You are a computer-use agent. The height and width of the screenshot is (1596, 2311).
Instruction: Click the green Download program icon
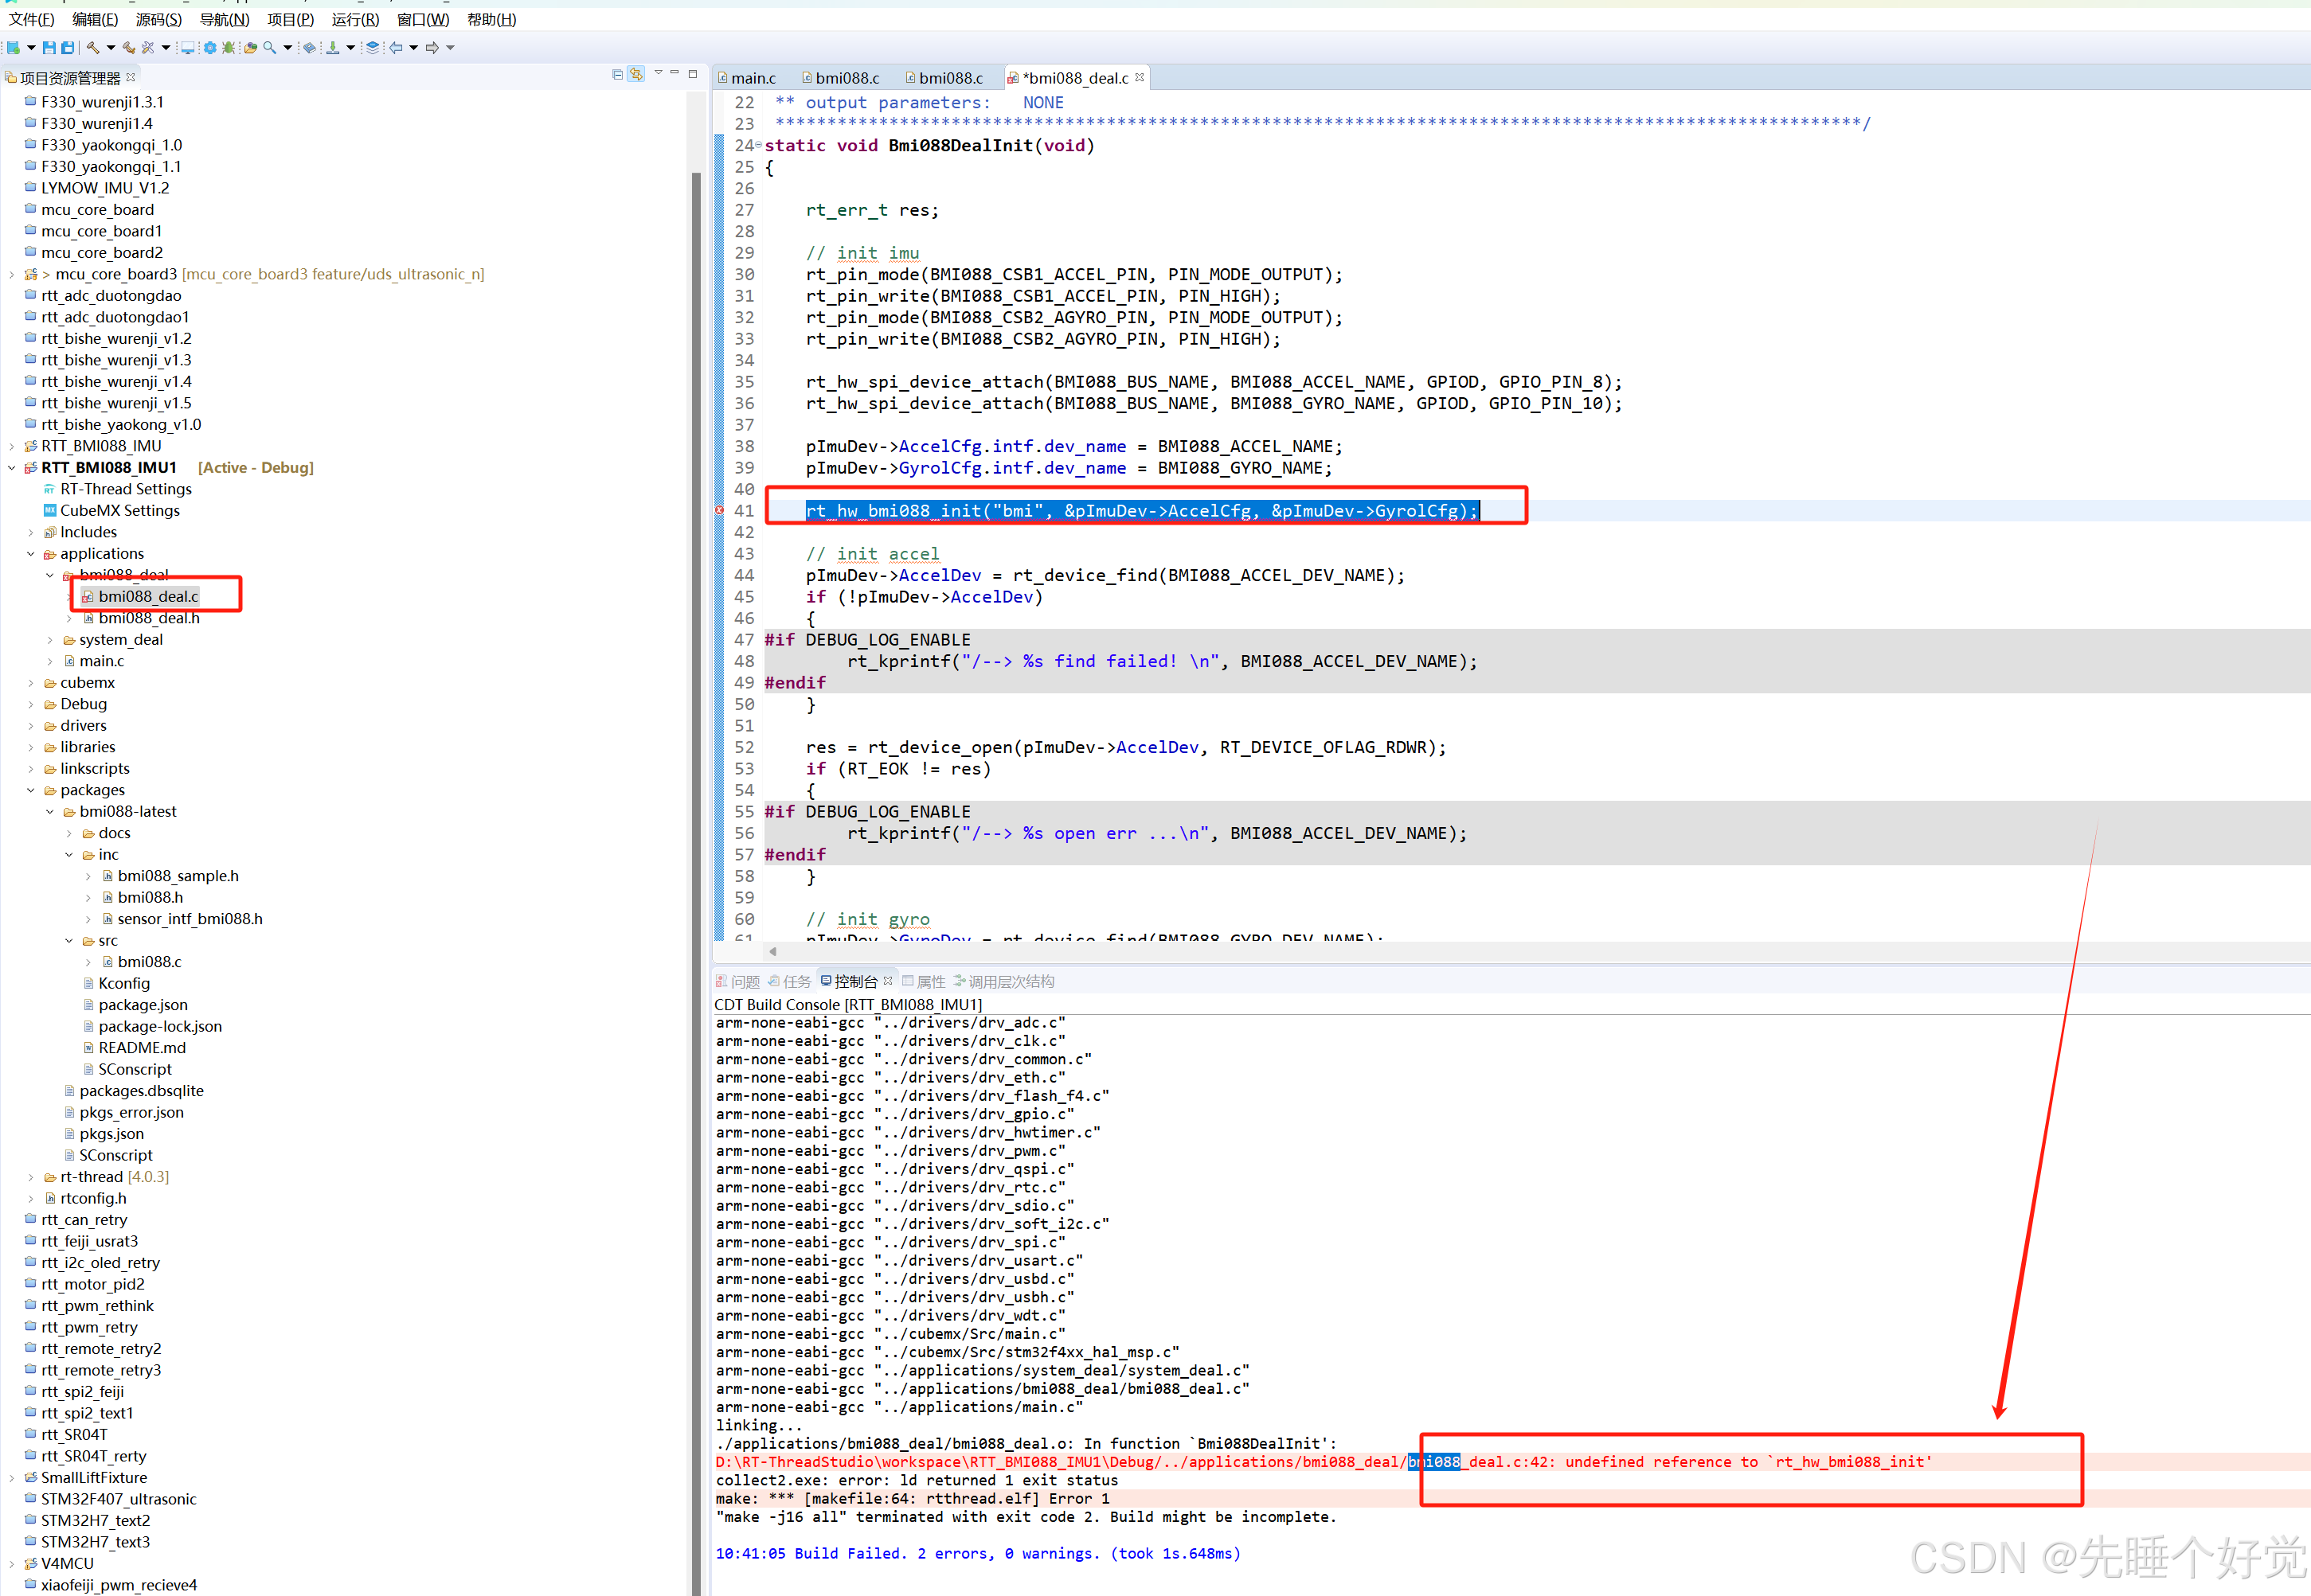click(x=332, y=48)
